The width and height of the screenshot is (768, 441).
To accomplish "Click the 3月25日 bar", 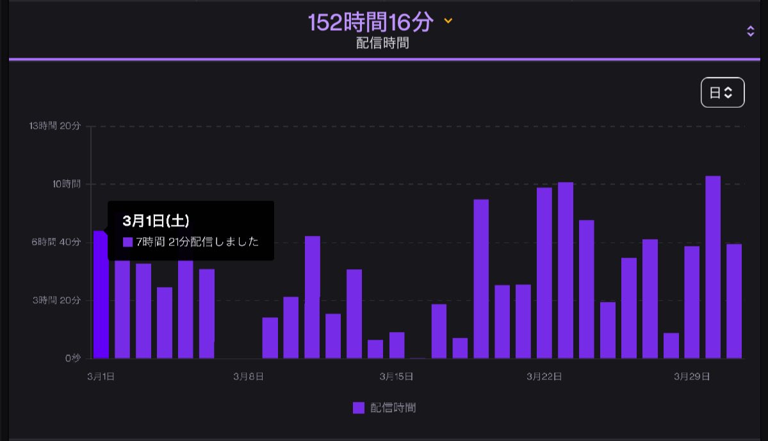I will tap(608, 330).
